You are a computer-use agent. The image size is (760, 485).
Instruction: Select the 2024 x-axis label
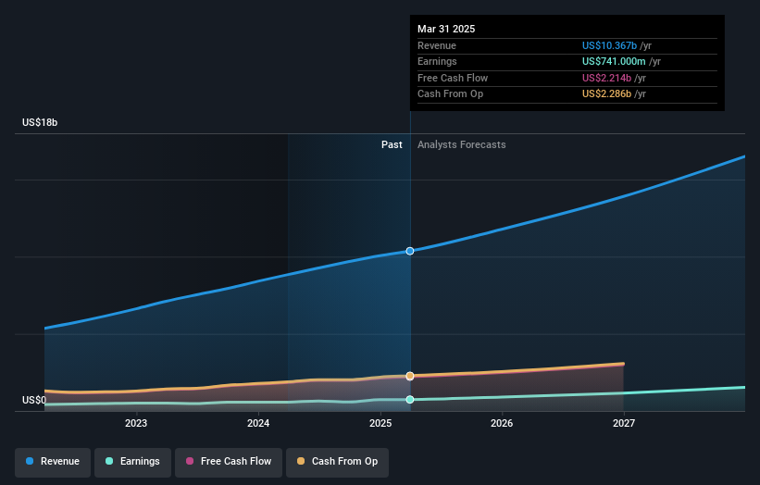click(x=258, y=424)
